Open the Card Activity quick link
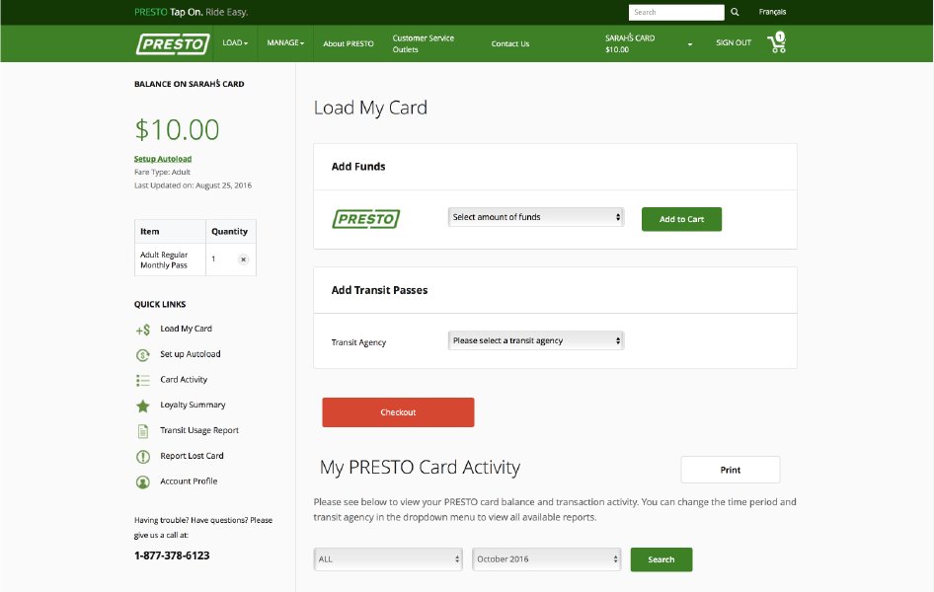Viewport: 934px width, 592px height. point(184,380)
